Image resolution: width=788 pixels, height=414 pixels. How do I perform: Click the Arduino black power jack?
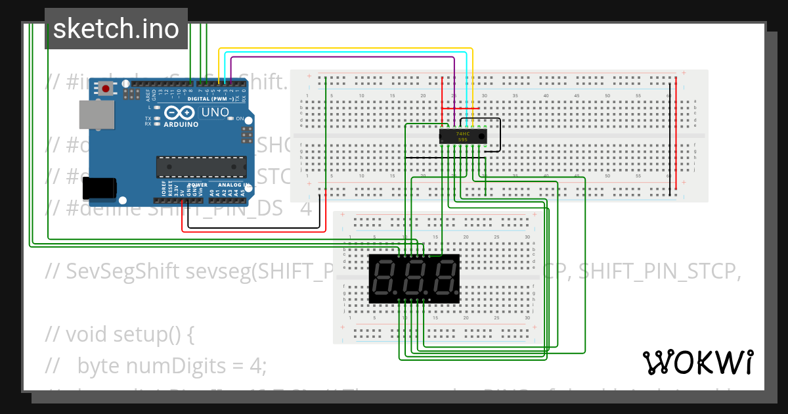tap(100, 188)
